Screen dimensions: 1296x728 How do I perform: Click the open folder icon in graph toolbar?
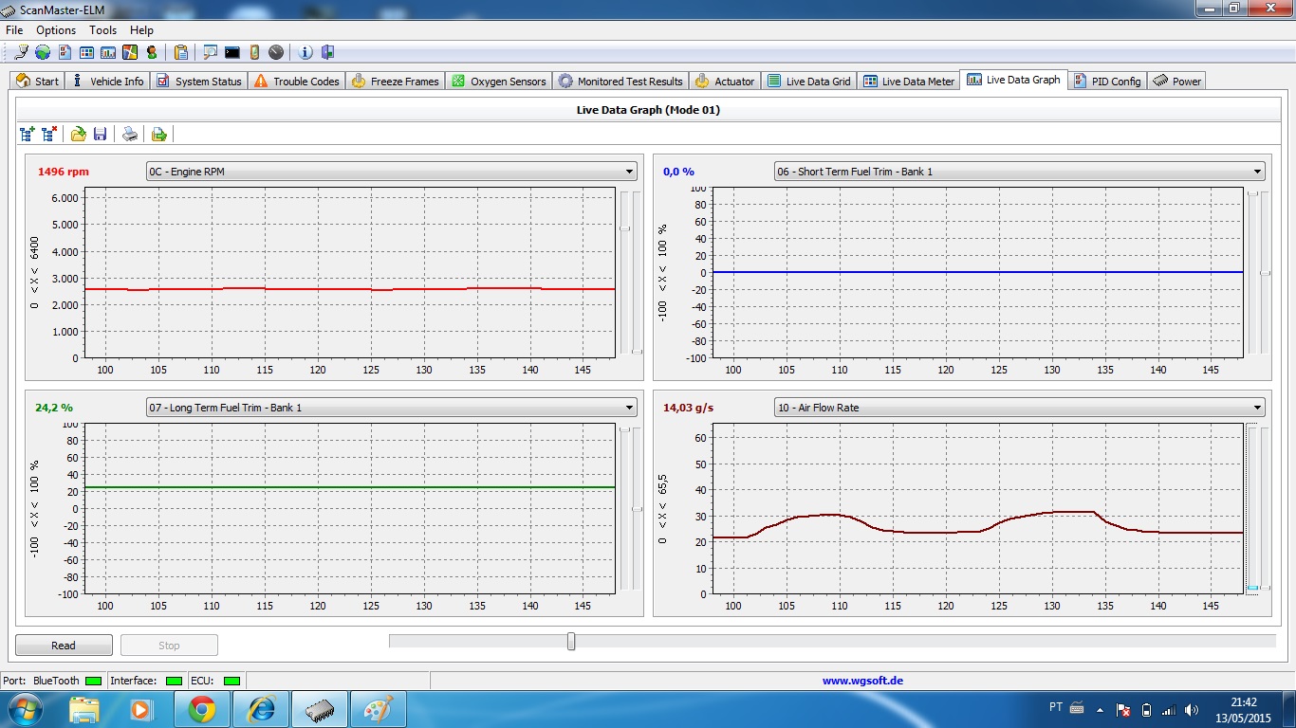point(78,135)
